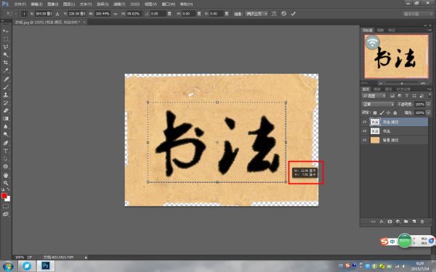Viewport: 436px width, 272px height.
Task: Commit the transform with the checkmark
Action: click(293, 14)
